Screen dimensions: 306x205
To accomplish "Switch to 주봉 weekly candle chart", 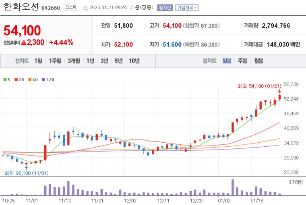I will (242, 61).
